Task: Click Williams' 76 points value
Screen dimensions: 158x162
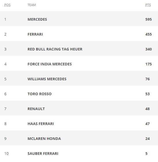Action: pyautogui.click(x=147, y=79)
